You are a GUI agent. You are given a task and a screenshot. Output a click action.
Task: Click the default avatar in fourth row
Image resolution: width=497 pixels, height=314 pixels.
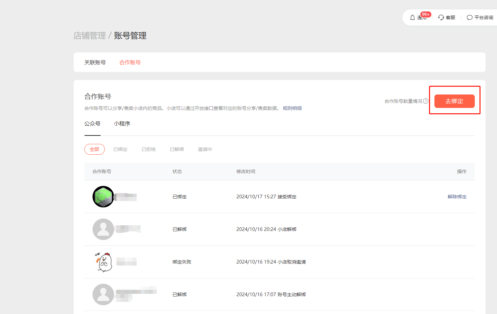point(103,295)
